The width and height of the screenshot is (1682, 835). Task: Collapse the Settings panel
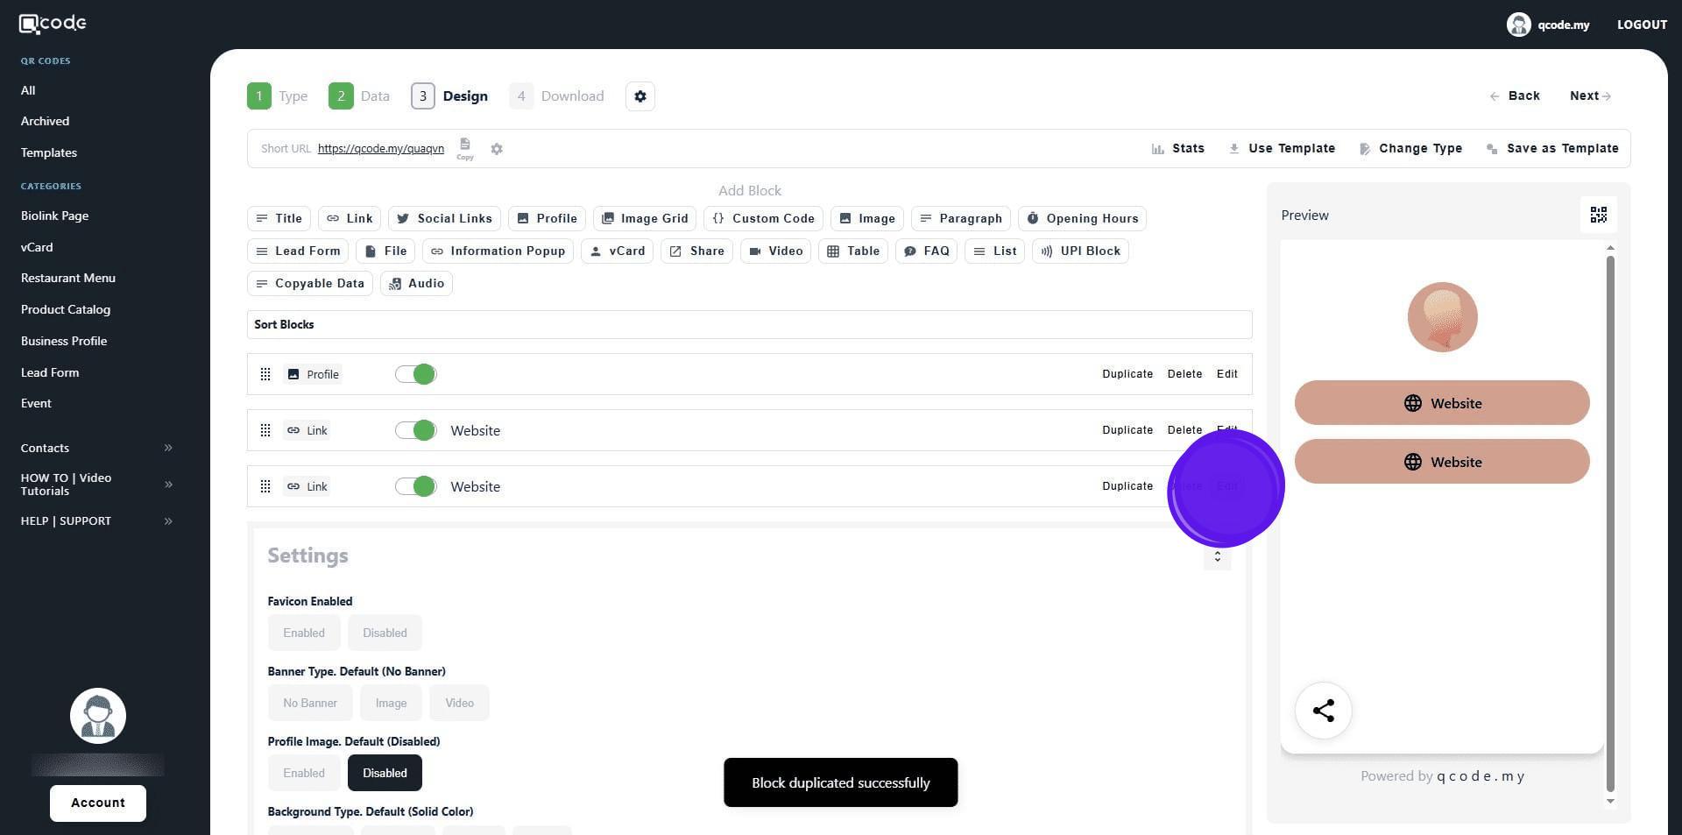(x=1217, y=557)
